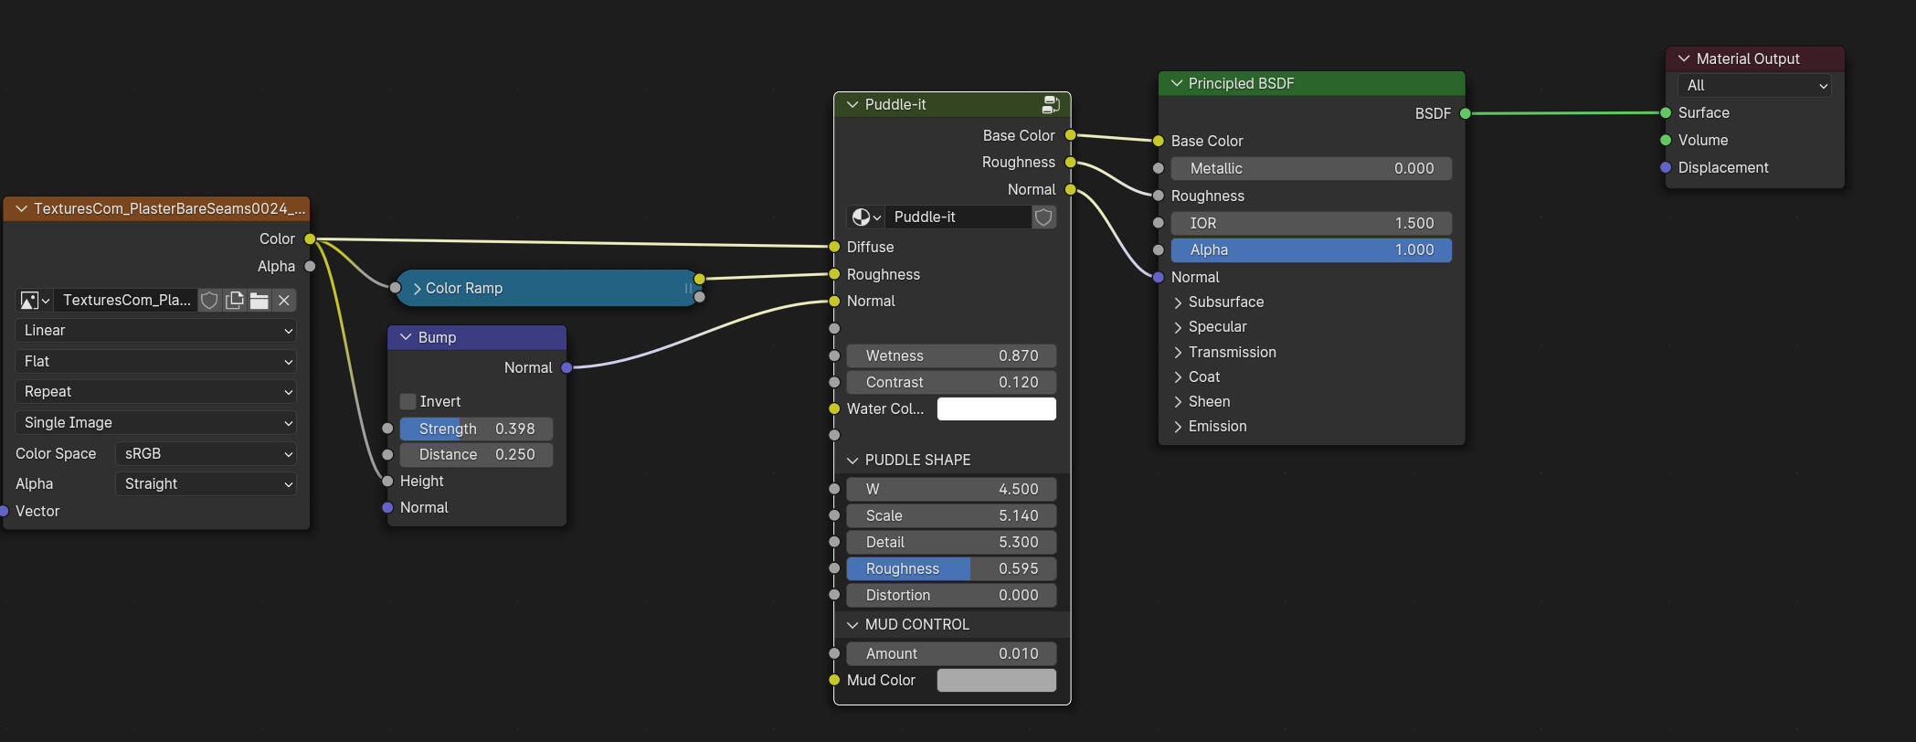Enable the Invert checkbox on Bump
The width and height of the screenshot is (1916, 742).
point(408,401)
